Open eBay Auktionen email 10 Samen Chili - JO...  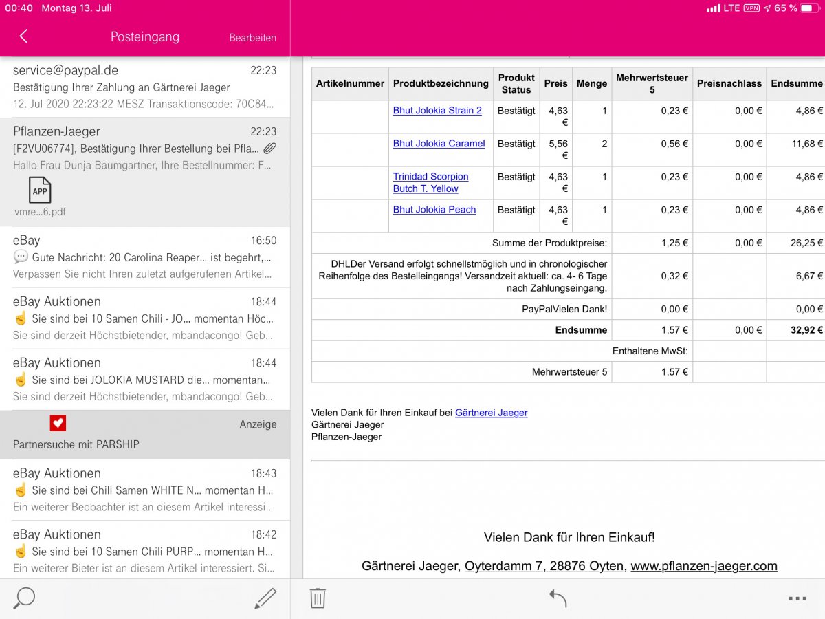145,318
